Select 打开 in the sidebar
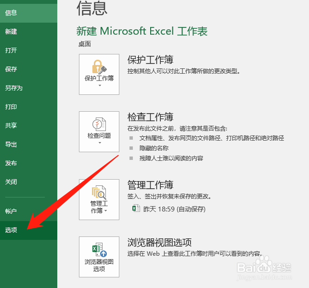This screenshot has width=309, height=288. (x=28, y=51)
